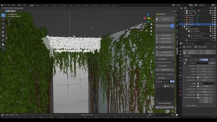Click the Target object field showing Walls
217x122 pixels.
206,83
